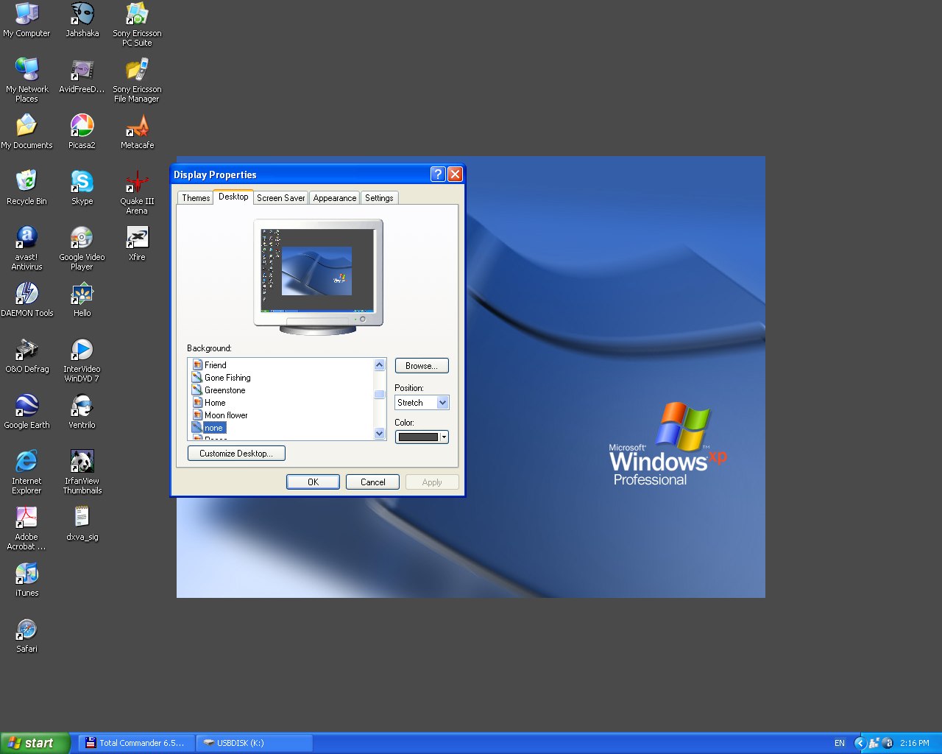This screenshot has width=942, height=754.
Task: Select the iTunes desktop icon
Action: pyautogui.click(x=26, y=579)
